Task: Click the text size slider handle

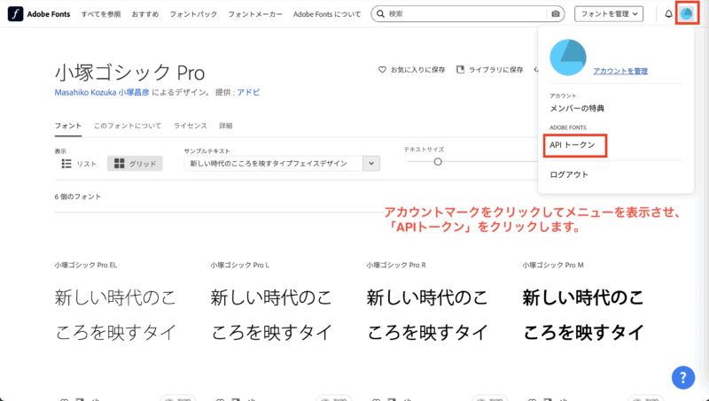Action: point(437,162)
